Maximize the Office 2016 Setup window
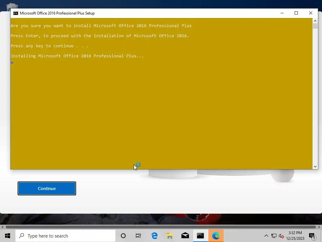The width and height of the screenshot is (322, 242). 296,13
